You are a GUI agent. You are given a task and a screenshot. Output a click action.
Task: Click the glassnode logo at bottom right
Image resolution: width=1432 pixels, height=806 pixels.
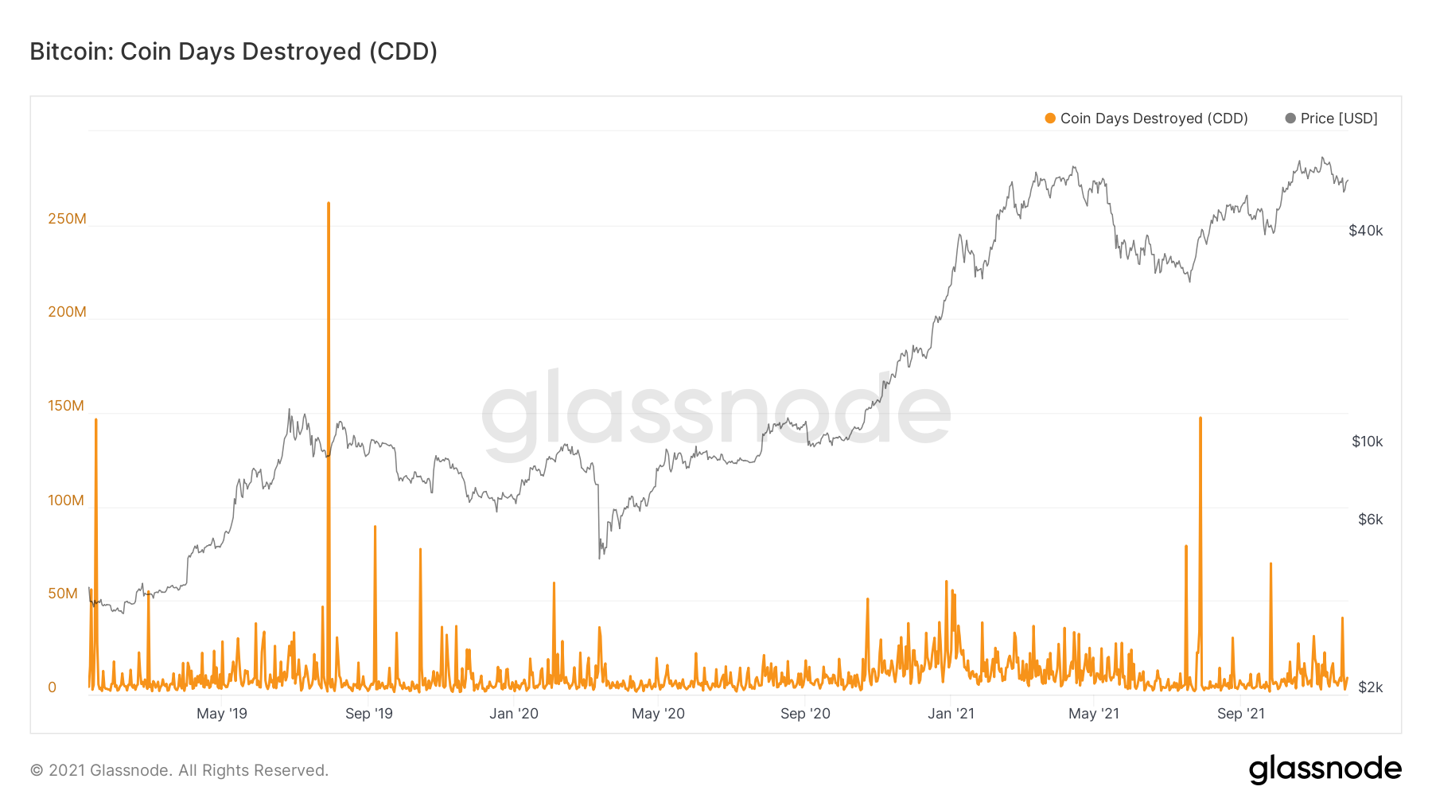point(1325,769)
